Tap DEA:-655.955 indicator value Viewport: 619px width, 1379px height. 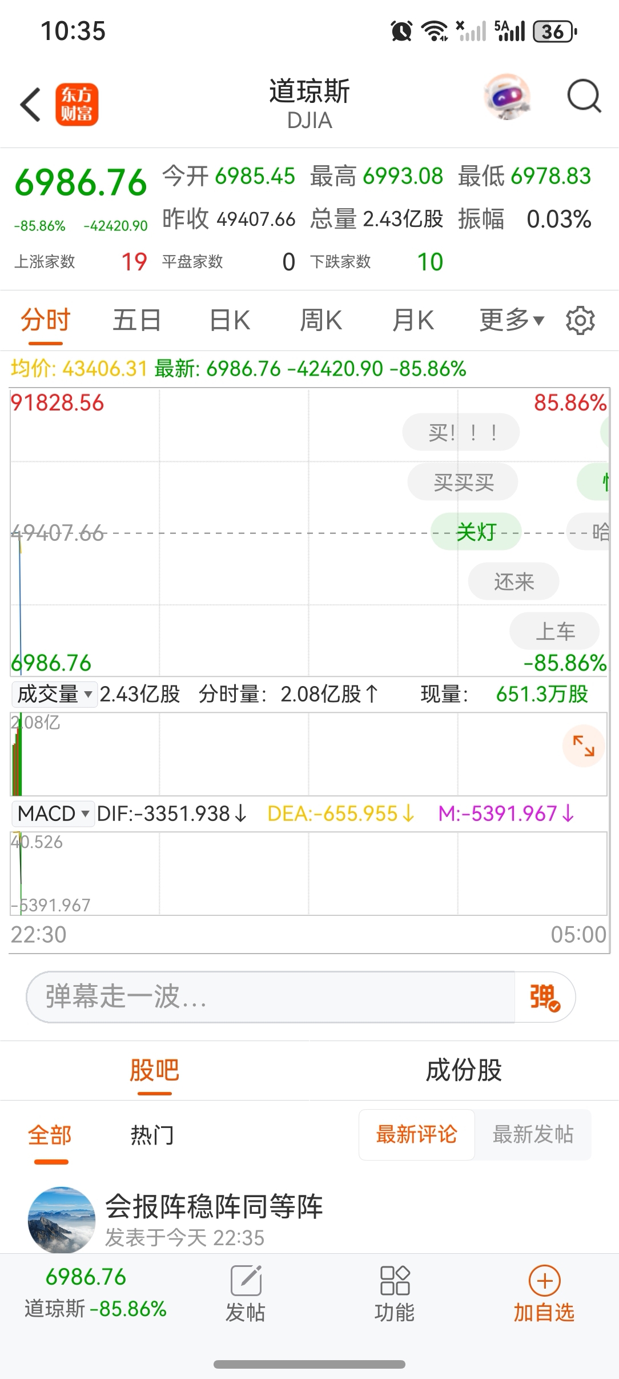click(x=341, y=814)
